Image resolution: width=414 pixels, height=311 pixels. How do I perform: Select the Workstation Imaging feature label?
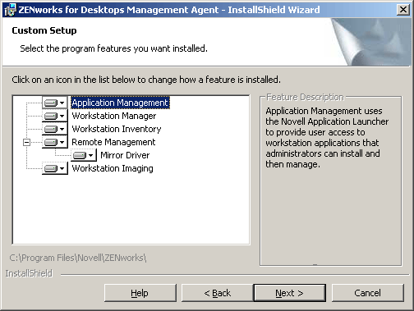[113, 168]
